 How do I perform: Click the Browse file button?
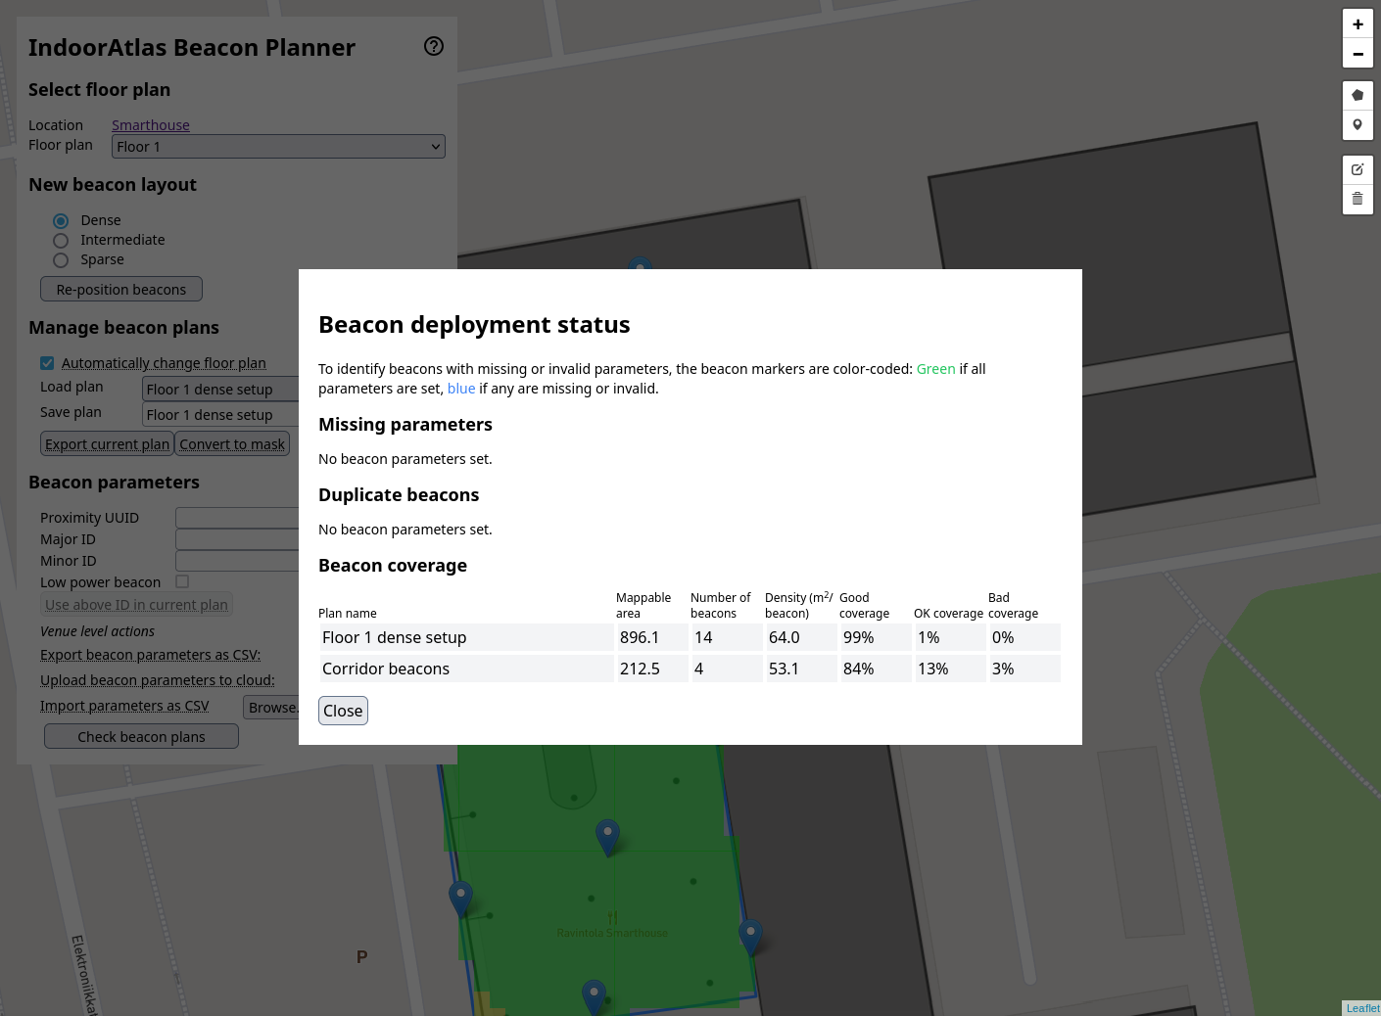271,707
